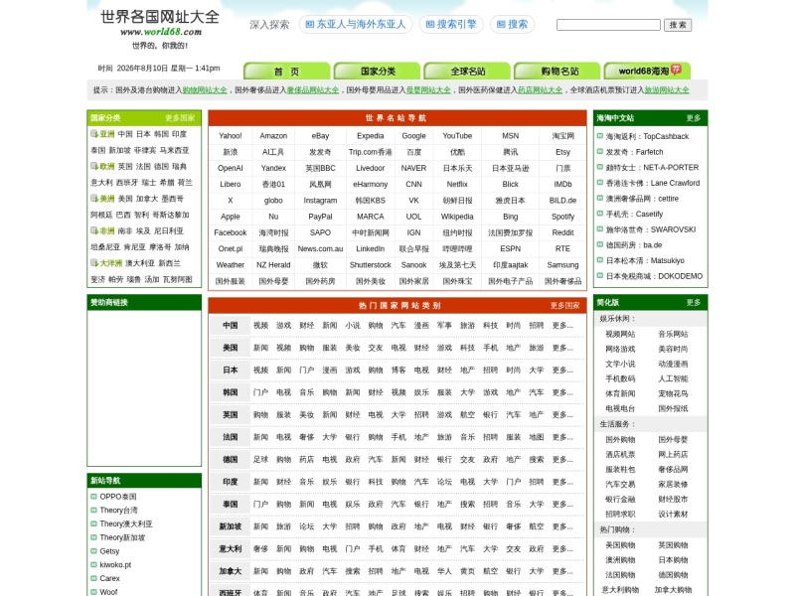Open the 母婴网站大全 hint link
The width and height of the screenshot is (795, 596).
click(428, 90)
